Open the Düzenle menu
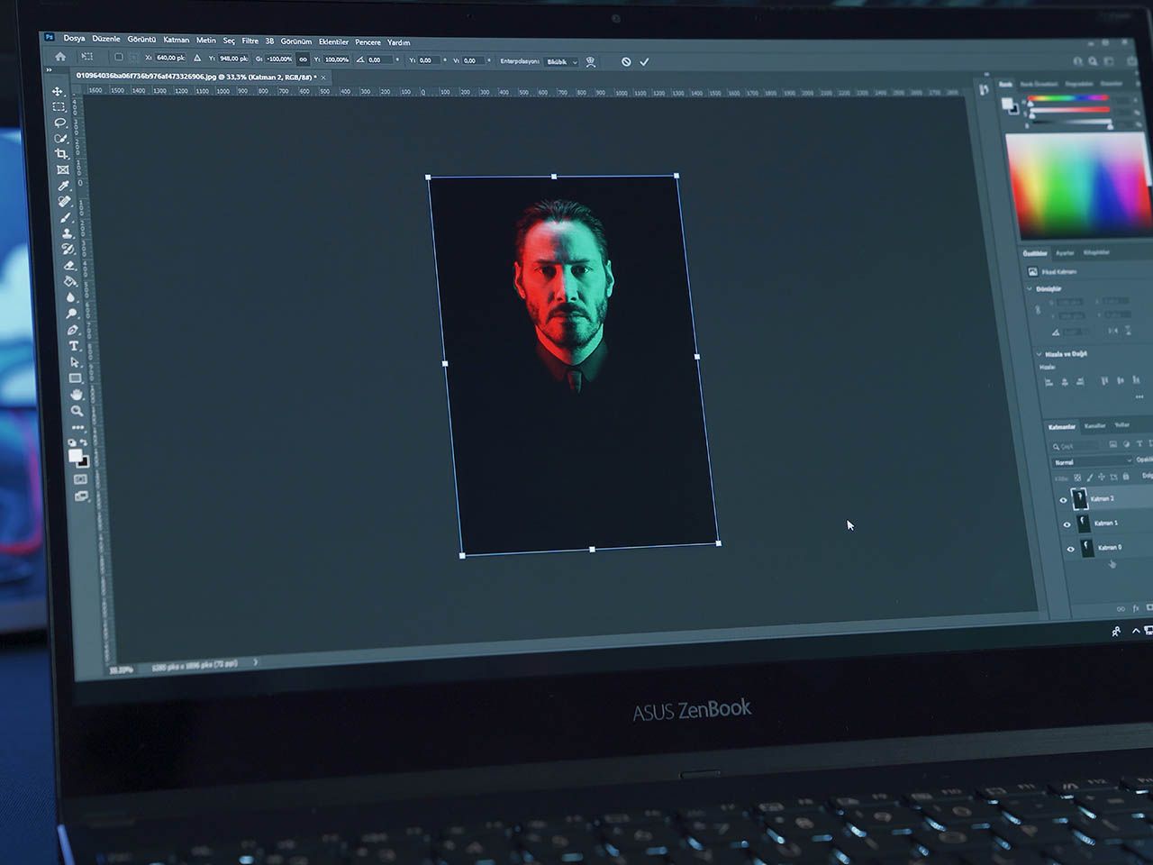The height and width of the screenshot is (865, 1153). [x=105, y=39]
